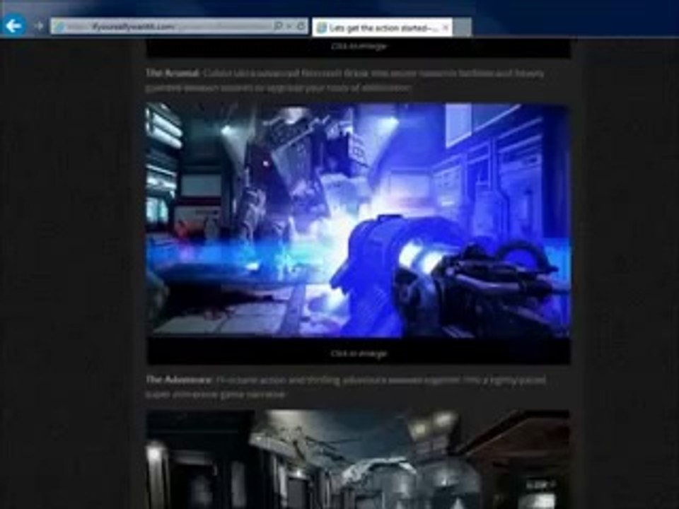Viewport: 679px width, 509px height.
Task: Click the forward navigation arrow
Action: point(39,26)
